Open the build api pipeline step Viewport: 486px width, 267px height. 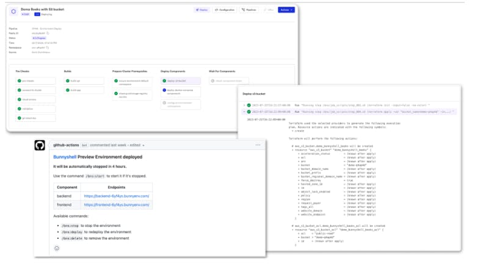point(84,80)
